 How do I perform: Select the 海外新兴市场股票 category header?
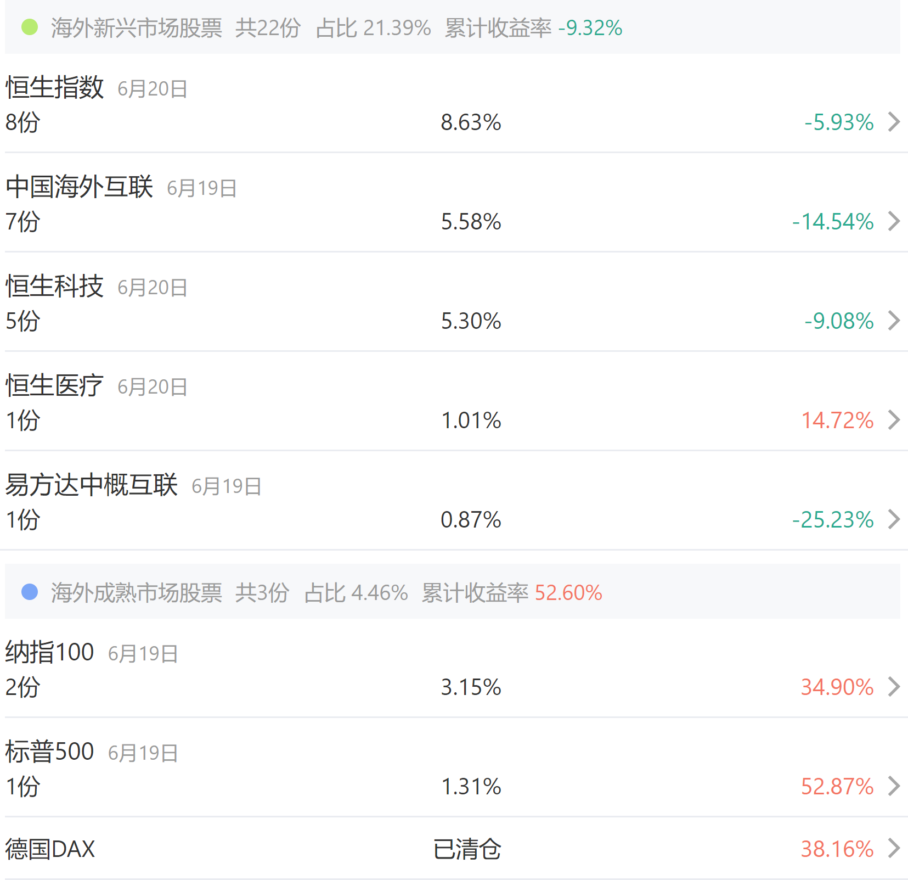point(137,28)
